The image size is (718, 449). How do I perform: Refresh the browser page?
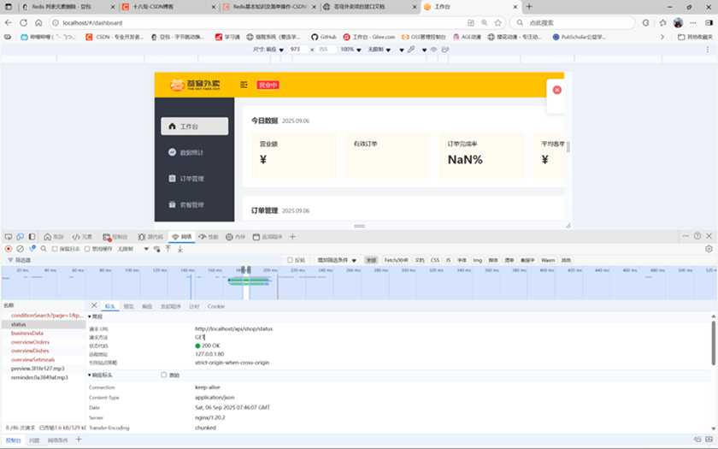tap(23, 22)
